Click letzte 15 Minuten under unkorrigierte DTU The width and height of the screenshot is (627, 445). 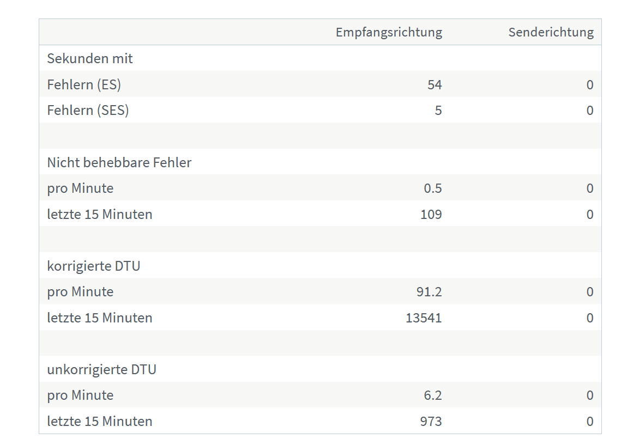point(100,422)
